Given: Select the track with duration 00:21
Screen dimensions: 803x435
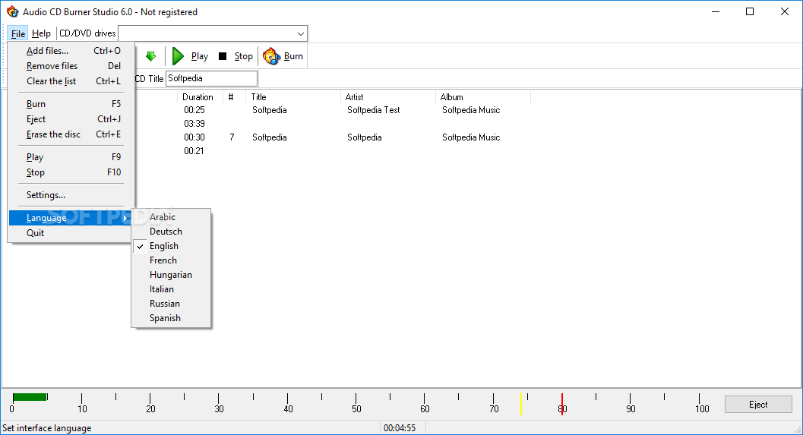Looking at the screenshot, I should click(194, 151).
